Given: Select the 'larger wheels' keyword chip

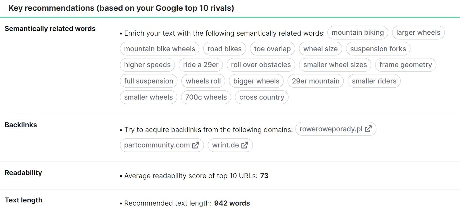Looking at the screenshot, I should [x=418, y=32].
